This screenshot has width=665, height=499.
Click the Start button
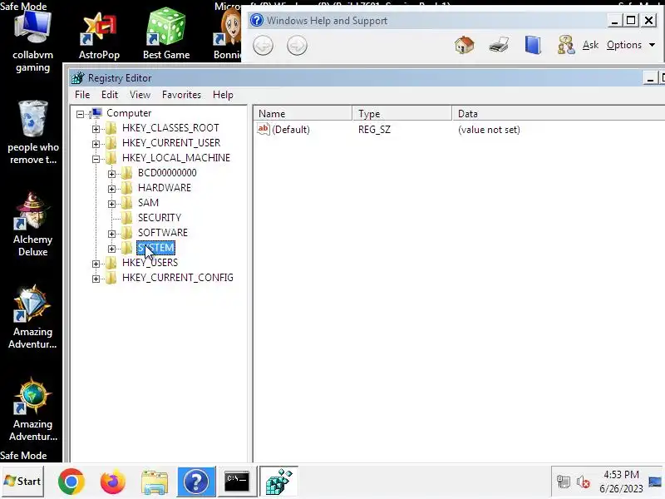(22, 482)
